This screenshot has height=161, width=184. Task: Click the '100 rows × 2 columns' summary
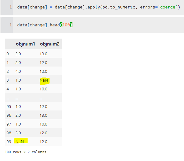coord(25,152)
